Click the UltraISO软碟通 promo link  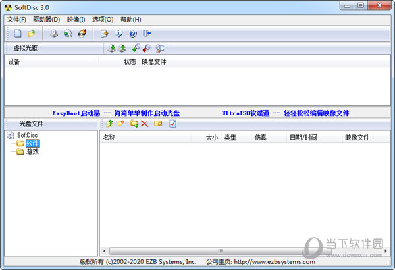[286, 113]
